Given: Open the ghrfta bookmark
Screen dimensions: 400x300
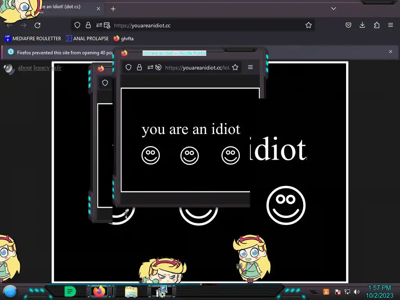Looking at the screenshot, I should tap(123, 39).
